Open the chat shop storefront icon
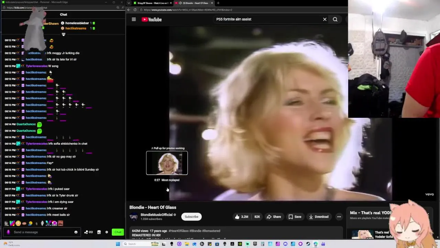 [x=99, y=232]
